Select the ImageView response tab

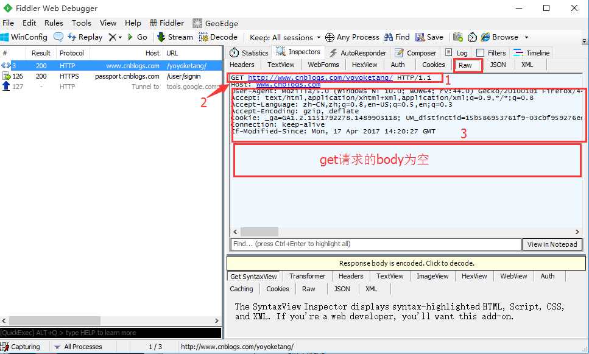(x=432, y=276)
